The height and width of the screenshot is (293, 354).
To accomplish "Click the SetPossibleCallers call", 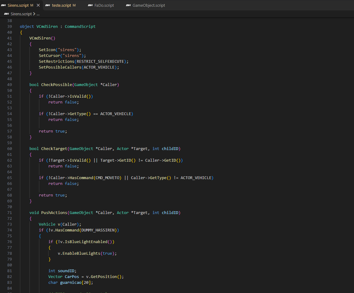I will 60,67.
